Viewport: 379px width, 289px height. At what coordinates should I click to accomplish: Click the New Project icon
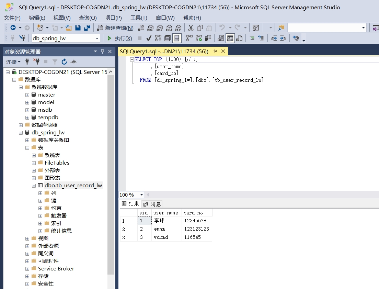click(x=40, y=28)
